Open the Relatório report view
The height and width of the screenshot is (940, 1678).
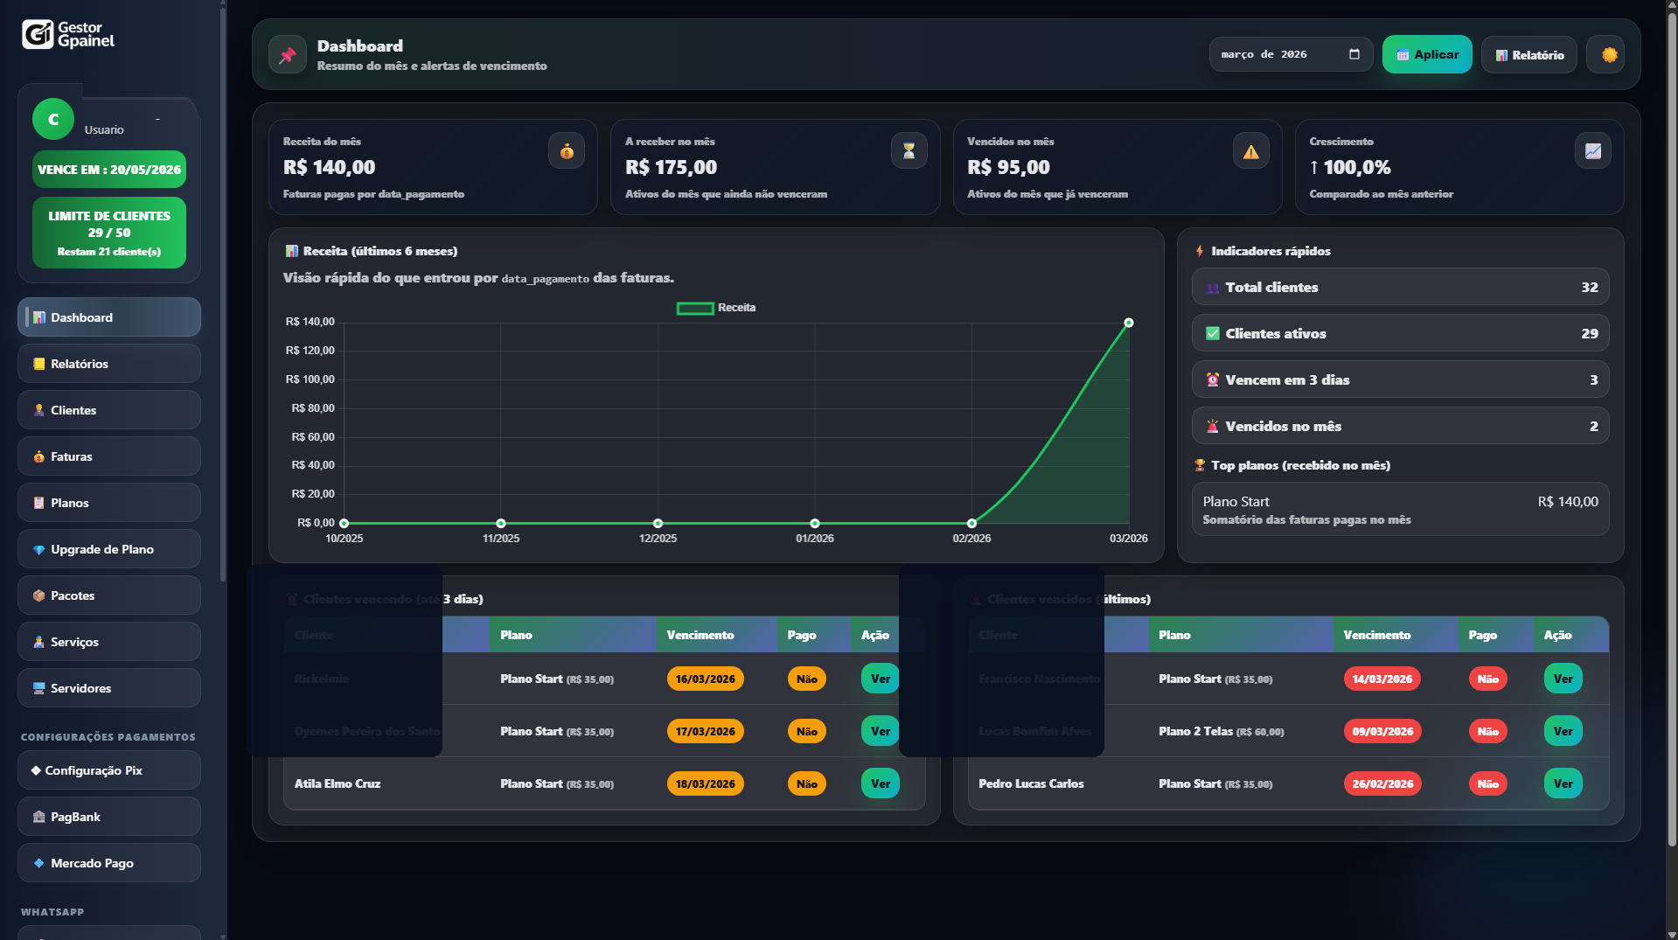pyautogui.click(x=1528, y=54)
